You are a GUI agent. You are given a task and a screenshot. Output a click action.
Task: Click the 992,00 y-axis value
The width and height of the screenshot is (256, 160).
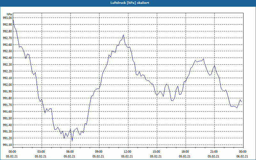click(7, 85)
